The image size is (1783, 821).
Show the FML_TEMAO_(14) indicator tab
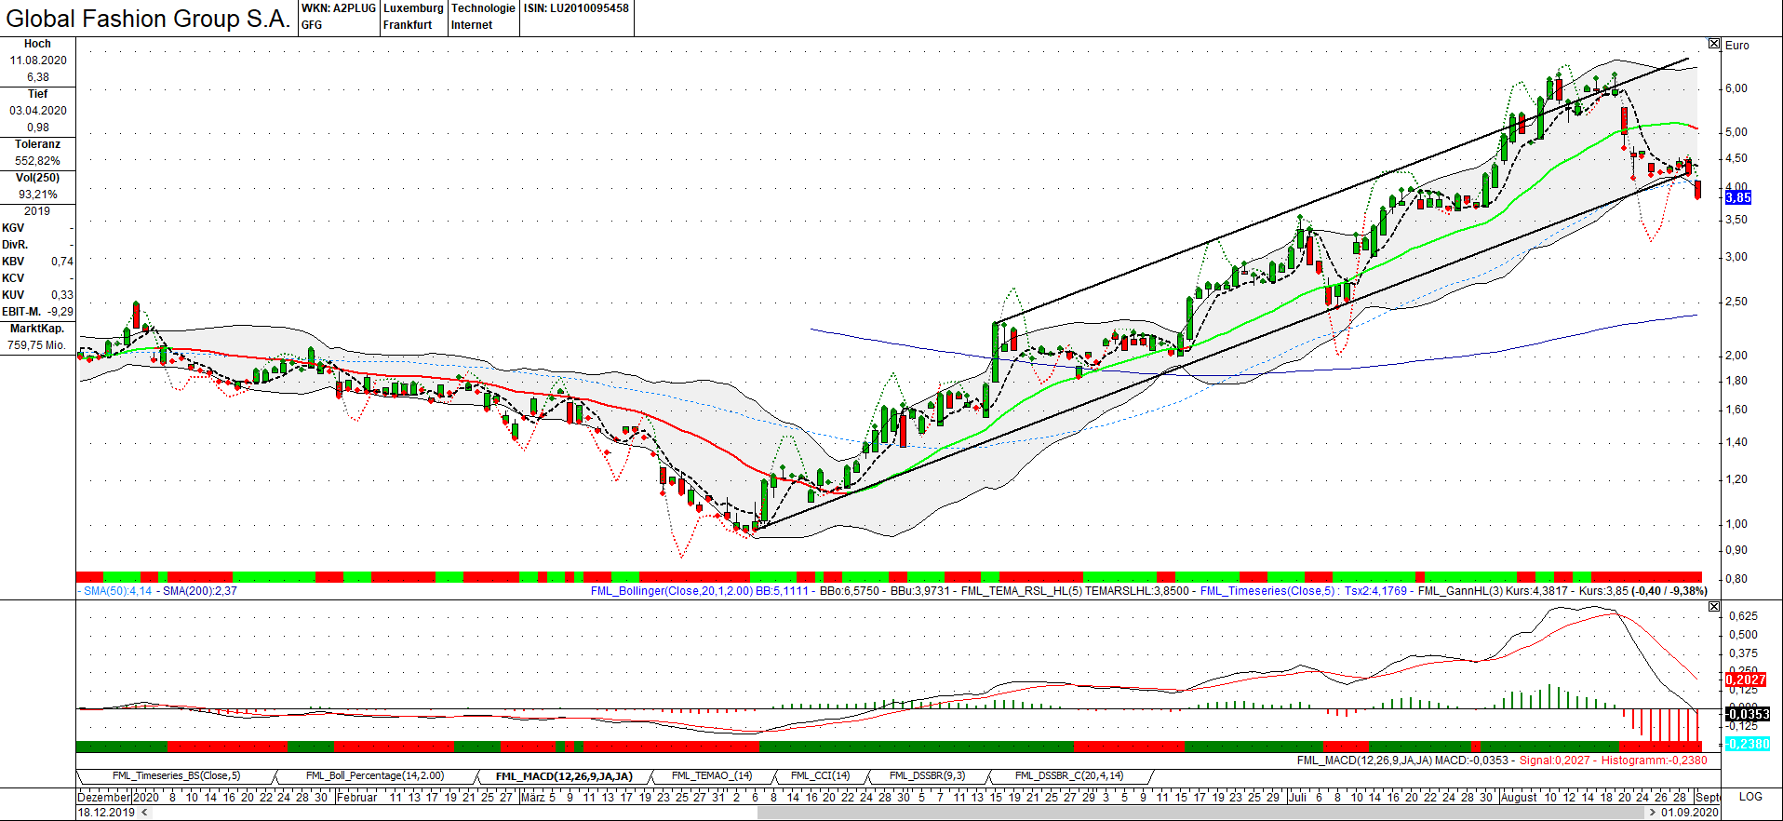point(712,776)
